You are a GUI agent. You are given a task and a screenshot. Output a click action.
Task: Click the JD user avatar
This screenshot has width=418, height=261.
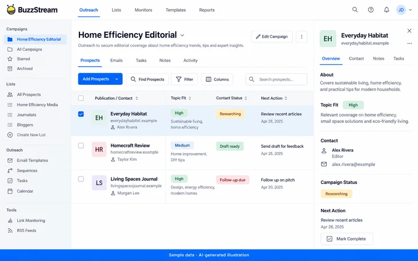pos(401,10)
